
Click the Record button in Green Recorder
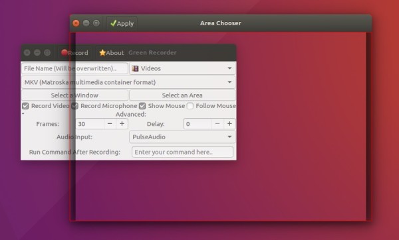74,53
